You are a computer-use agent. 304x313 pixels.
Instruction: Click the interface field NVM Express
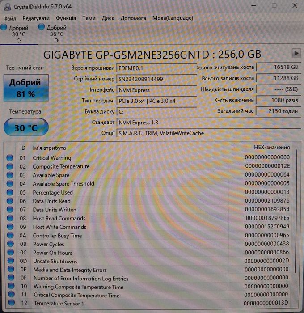(x=156, y=90)
